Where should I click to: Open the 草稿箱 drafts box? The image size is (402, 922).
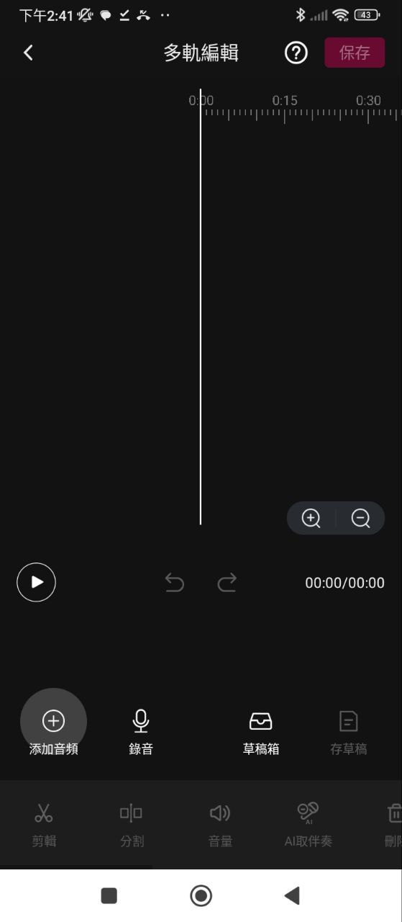pyautogui.click(x=261, y=731)
